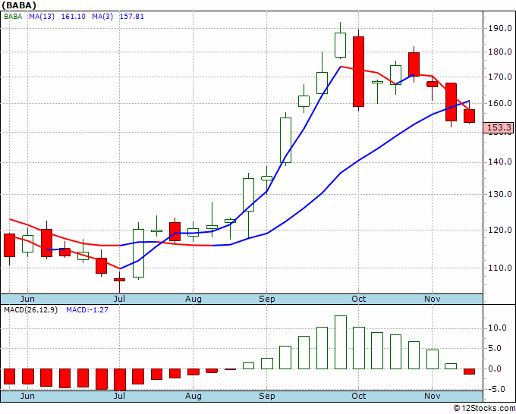Click the 190.0 price axis label
This screenshot has height=414, width=516.
click(499, 28)
